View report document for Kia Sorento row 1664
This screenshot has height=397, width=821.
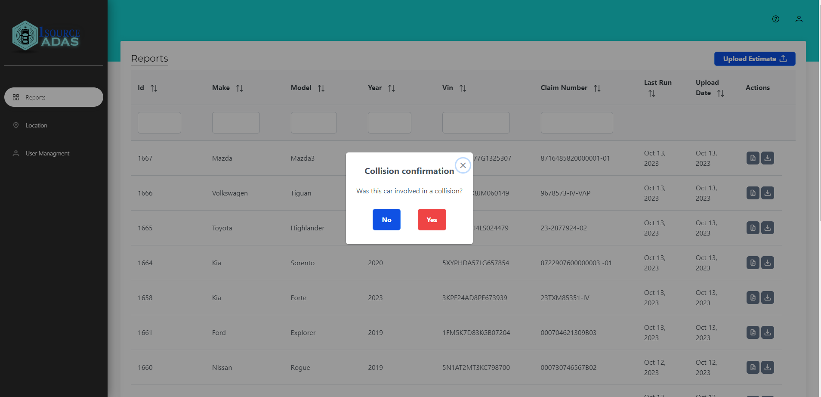coord(753,263)
